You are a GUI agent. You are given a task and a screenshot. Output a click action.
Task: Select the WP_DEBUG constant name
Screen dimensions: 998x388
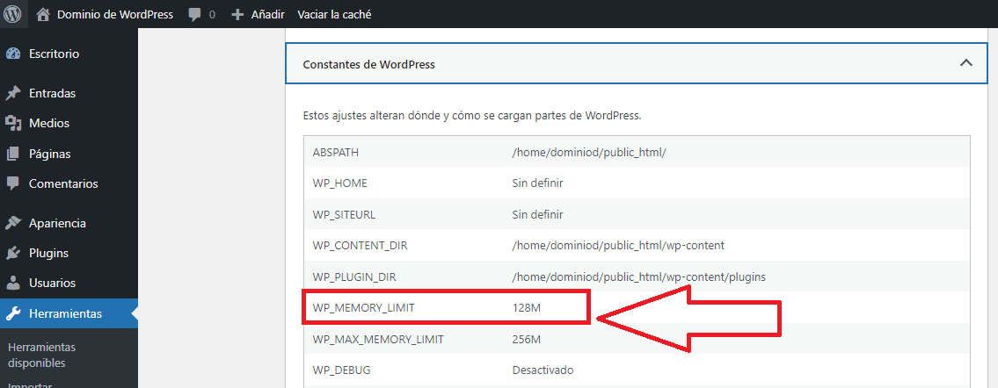341,370
